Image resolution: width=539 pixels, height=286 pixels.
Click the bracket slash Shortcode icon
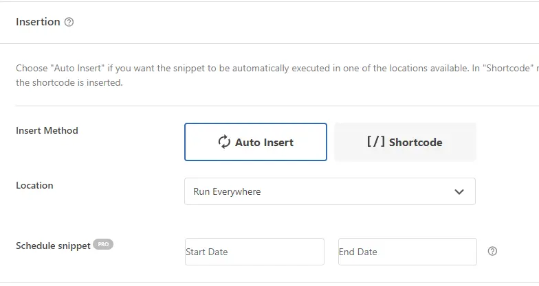pyautogui.click(x=376, y=142)
